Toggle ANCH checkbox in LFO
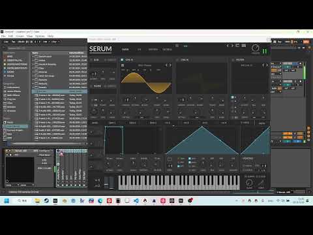The height and width of the screenshot is (235, 313). (190, 163)
